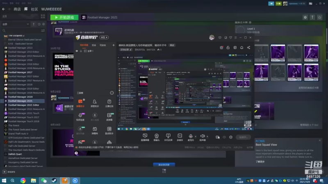
Task: Toggle recent activity sort clock icon
Action: point(39,24)
